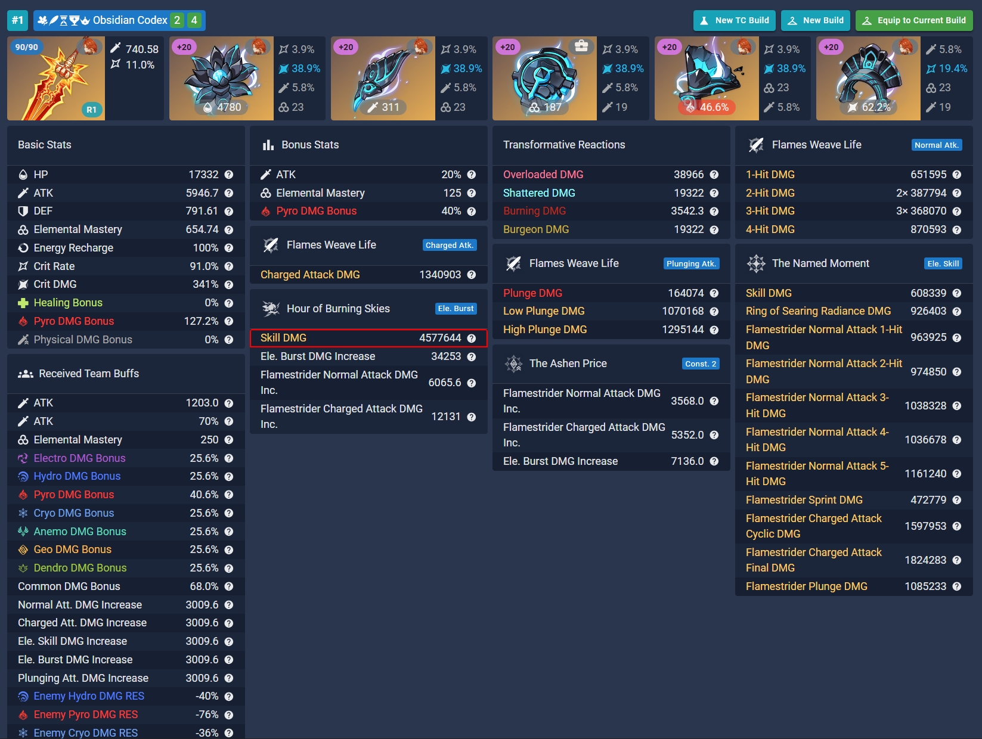Click the Shattered DMG label
This screenshot has width=982, height=739.
(539, 193)
